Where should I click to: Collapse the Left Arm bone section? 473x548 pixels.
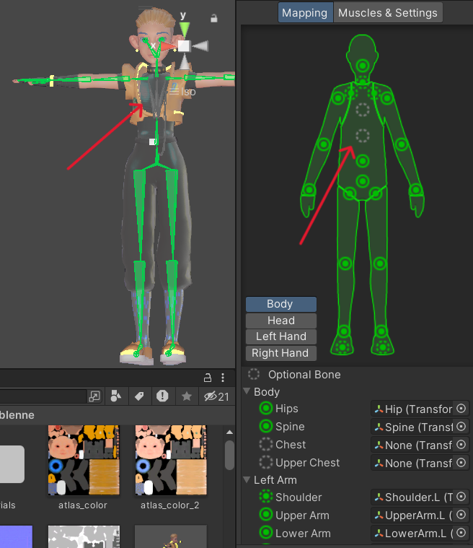click(x=248, y=480)
